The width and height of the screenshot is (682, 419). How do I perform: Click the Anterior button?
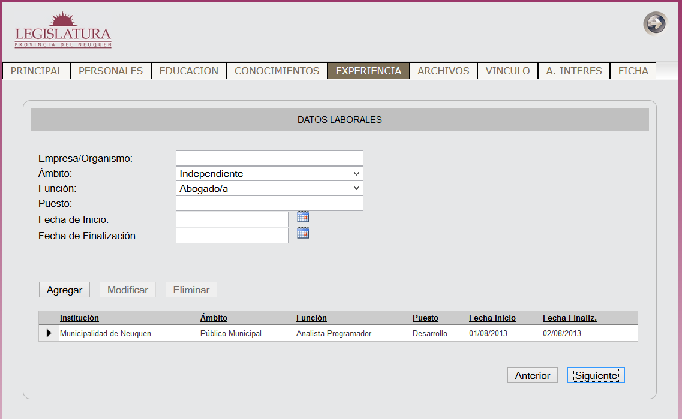[532, 375]
